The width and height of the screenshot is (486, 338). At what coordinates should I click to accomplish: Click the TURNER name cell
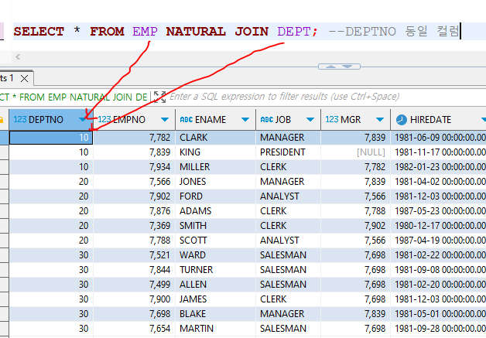215,270
